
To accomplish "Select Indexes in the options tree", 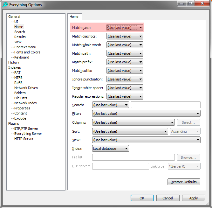I will (15, 67).
